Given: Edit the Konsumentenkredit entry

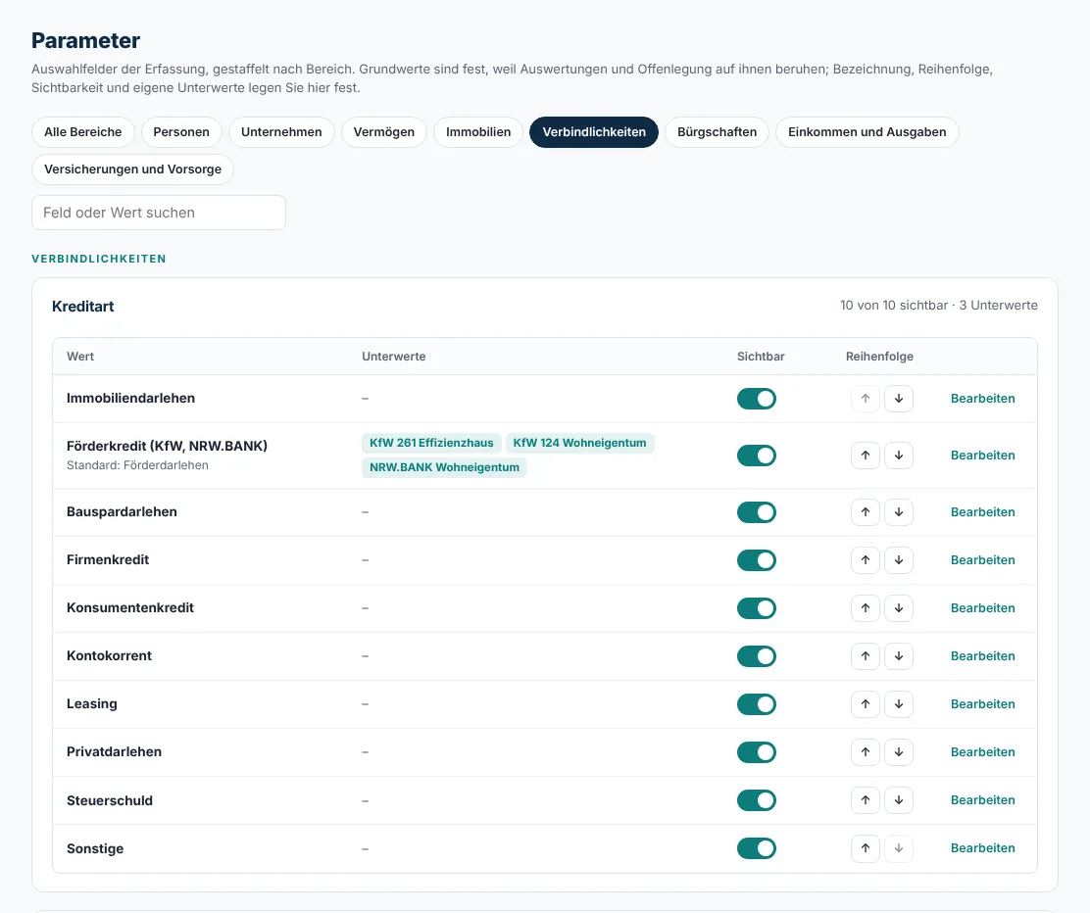Looking at the screenshot, I should [982, 608].
